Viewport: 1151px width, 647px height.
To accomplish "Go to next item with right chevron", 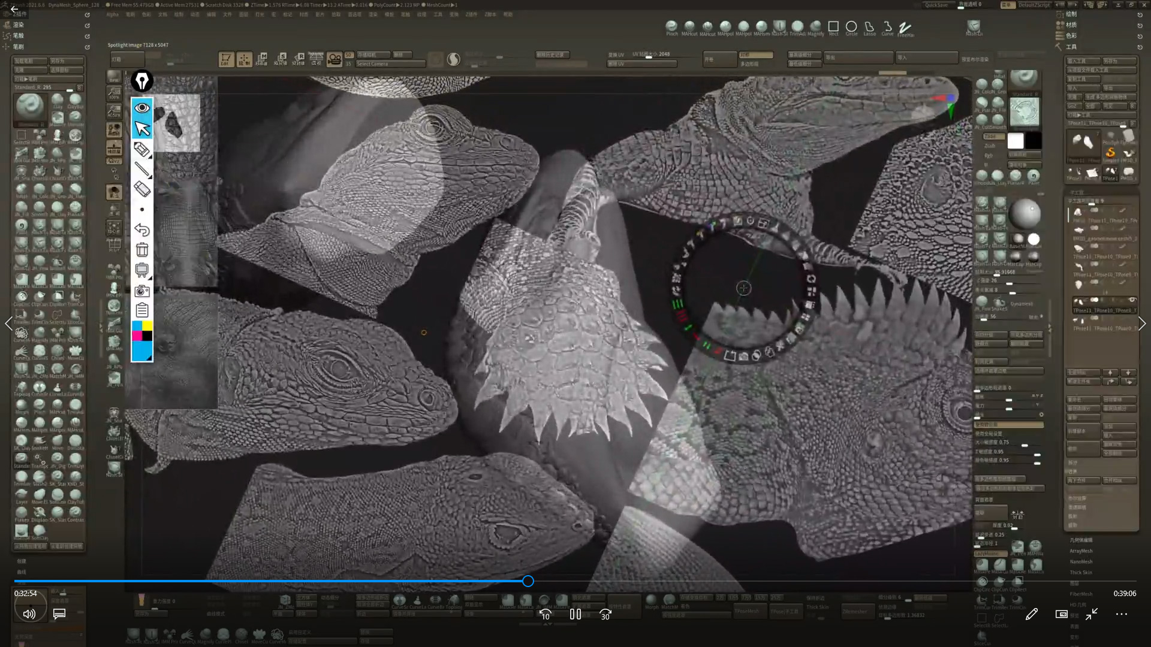I will coord(1141,323).
